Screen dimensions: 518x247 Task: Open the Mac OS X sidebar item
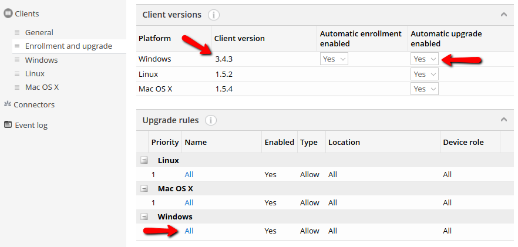point(42,87)
